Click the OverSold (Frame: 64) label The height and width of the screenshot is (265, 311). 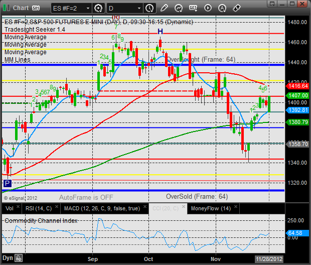(x=197, y=197)
